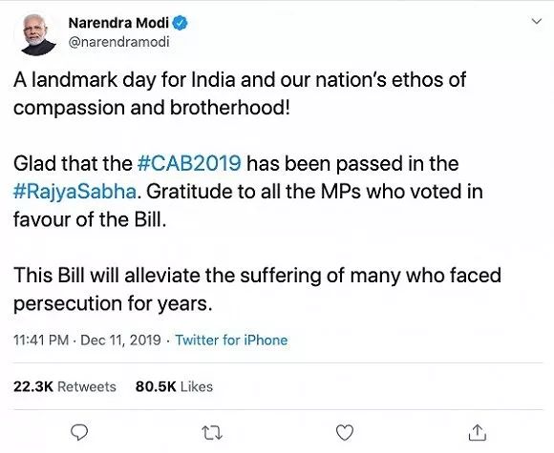554x453 pixels.
Task: View the 80.5K Likes list
Action: point(174,386)
